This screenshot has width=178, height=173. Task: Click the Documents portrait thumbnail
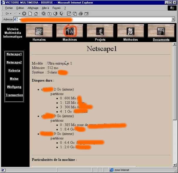[x=161, y=31]
